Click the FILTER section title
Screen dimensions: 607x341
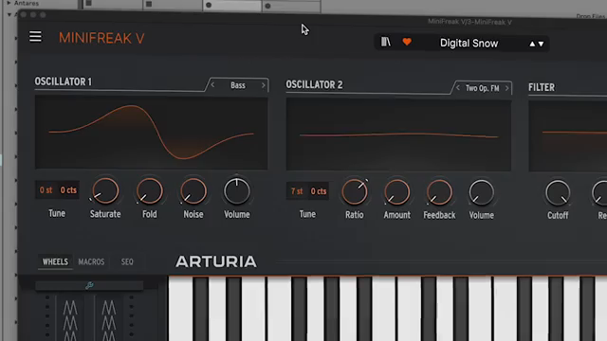[542, 87]
